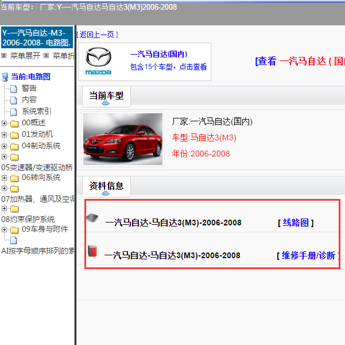Click the folder icon for 04制动系统
This screenshot has width=345, height=345.
point(14,147)
